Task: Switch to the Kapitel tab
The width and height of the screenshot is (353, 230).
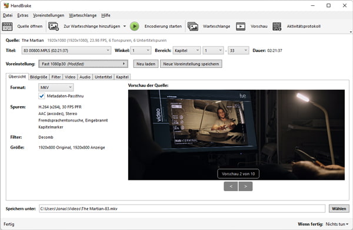Action: click(122, 77)
